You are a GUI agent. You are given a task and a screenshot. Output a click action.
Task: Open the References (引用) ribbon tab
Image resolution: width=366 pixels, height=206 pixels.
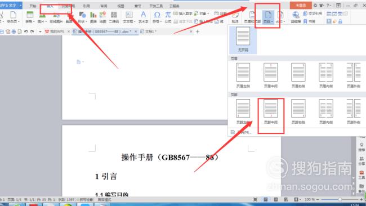(x=86, y=6)
